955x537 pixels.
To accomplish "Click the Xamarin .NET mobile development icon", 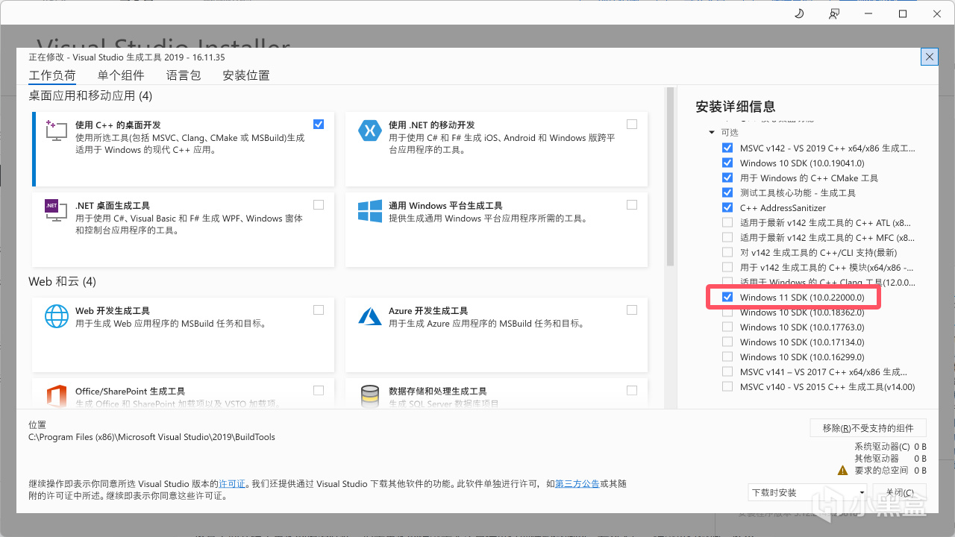I will pos(370,131).
